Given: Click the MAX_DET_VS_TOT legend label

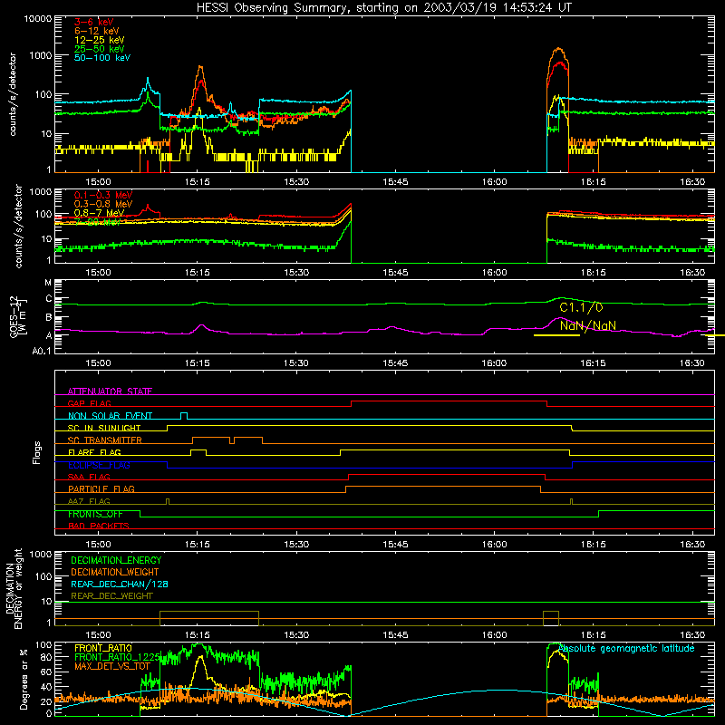Looking at the screenshot, I should [x=112, y=666].
